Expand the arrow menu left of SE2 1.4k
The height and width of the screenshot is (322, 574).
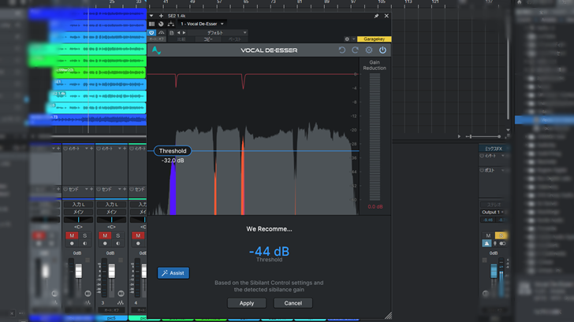[151, 16]
